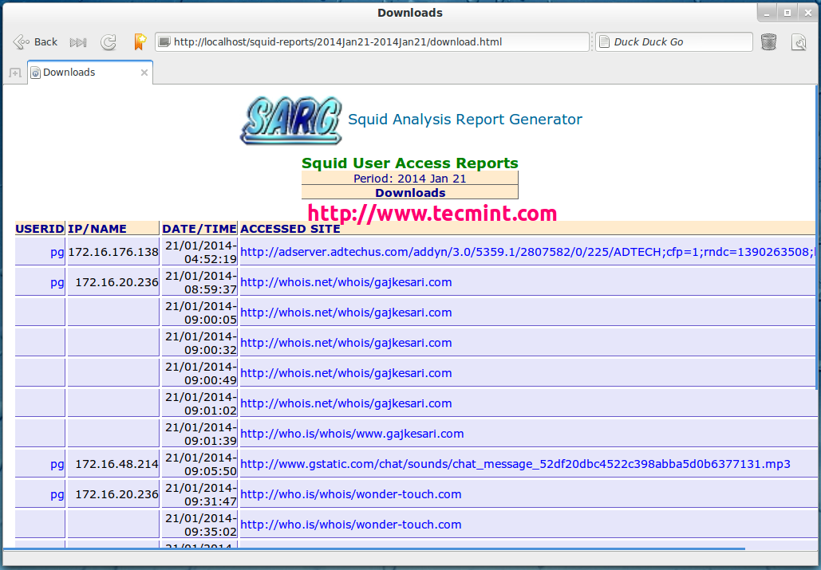Click pg user at 09:31:47 row
821x570 pixels.
57,495
